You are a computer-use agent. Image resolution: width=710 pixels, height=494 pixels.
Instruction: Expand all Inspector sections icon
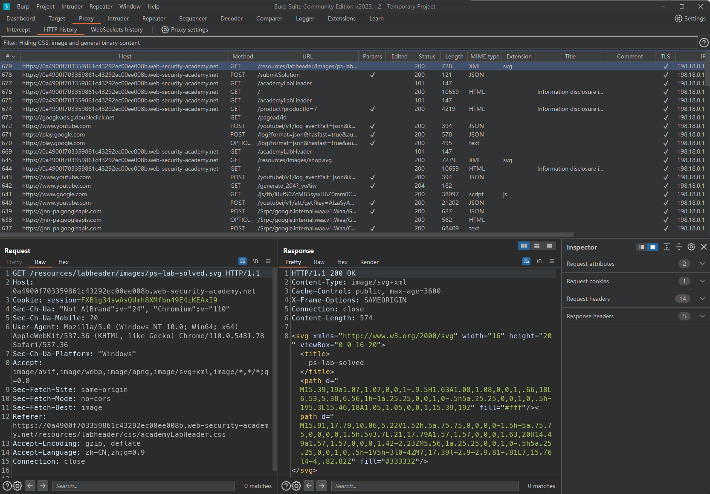[x=667, y=247]
